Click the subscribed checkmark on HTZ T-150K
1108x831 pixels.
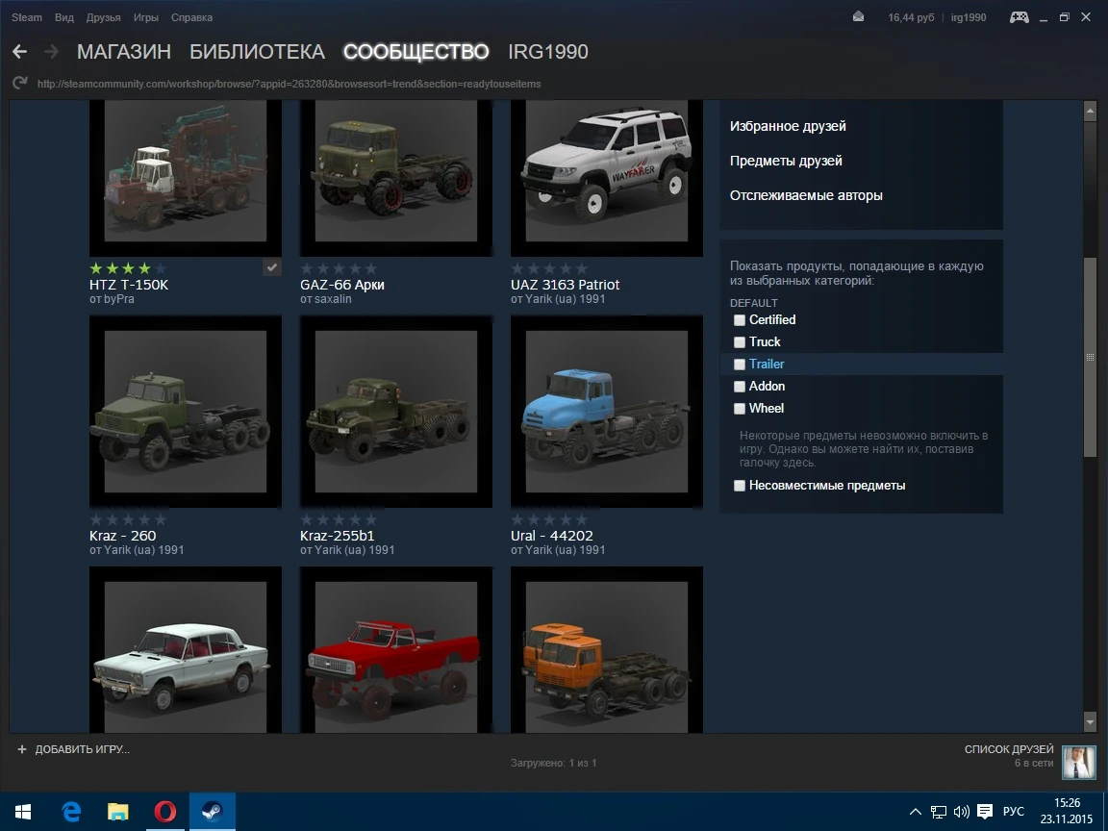pos(271,267)
